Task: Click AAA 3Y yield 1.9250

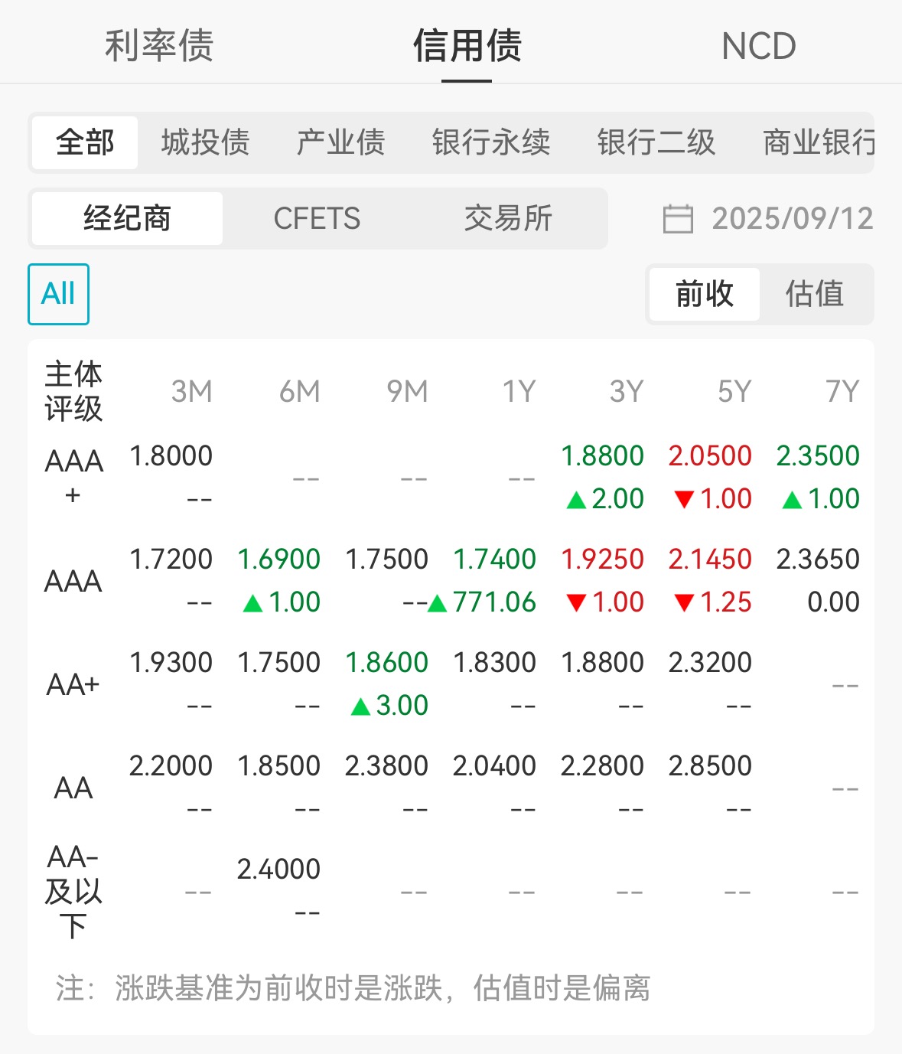Action: [603, 559]
